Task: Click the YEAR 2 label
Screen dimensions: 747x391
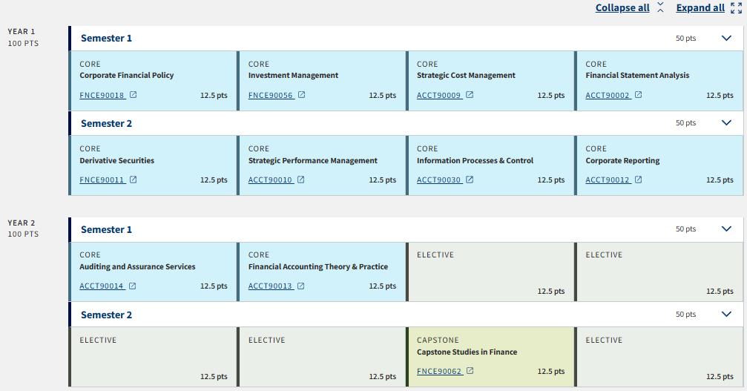Action: (x=22, y=223)
